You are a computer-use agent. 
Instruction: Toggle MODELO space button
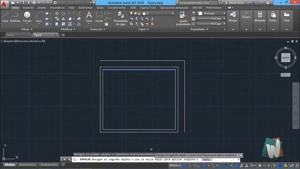coord(175,165)
